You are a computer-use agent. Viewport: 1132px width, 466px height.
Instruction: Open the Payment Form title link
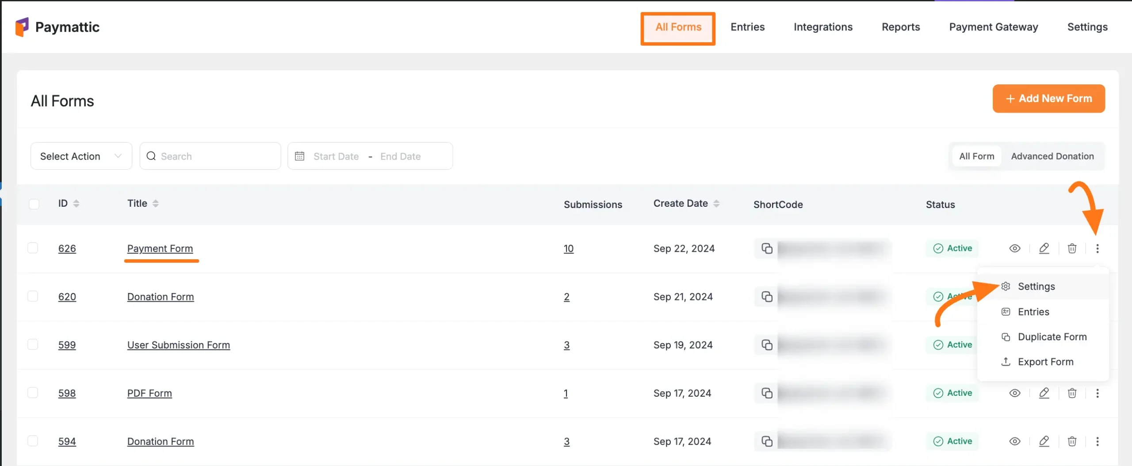[160, 248]
